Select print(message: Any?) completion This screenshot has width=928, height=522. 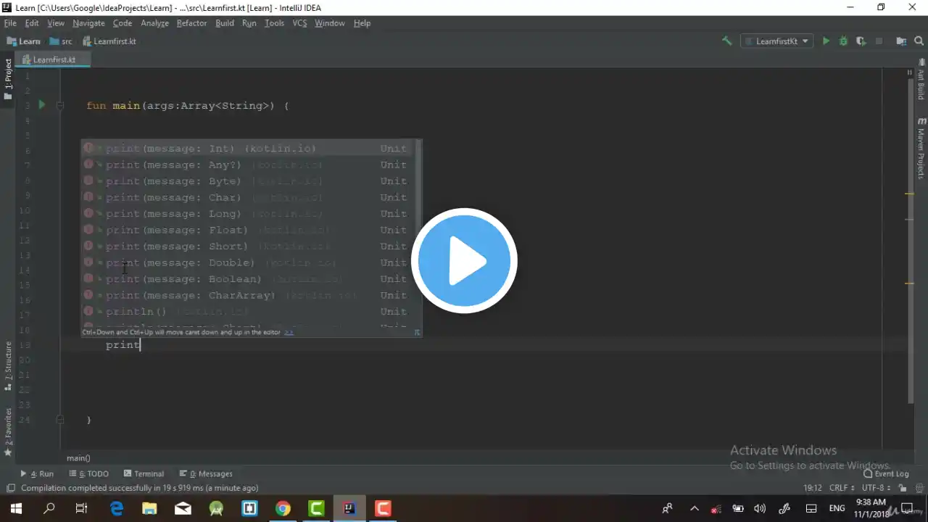[x=247, y=165]
